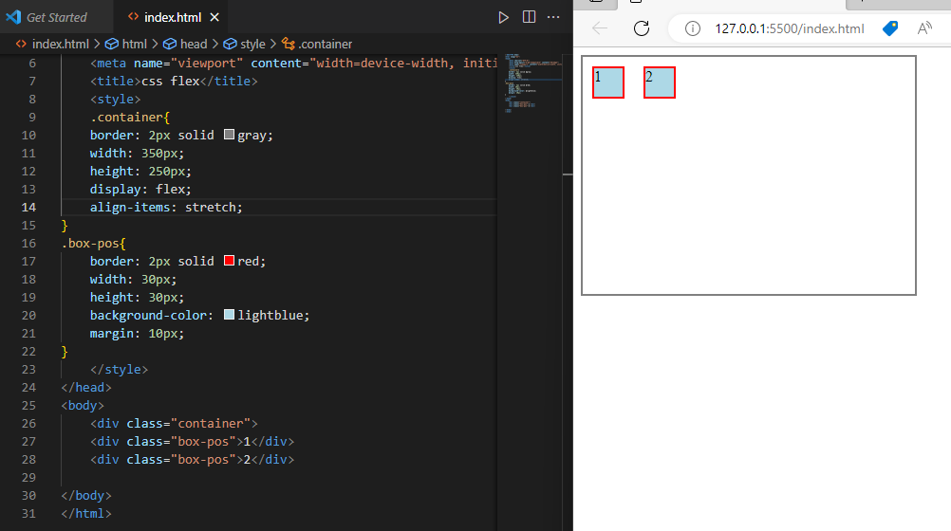Viewport: 951px width, 531px height.
Task: Click the '.box-pos{' selector text
Action: tap(93, 243)
